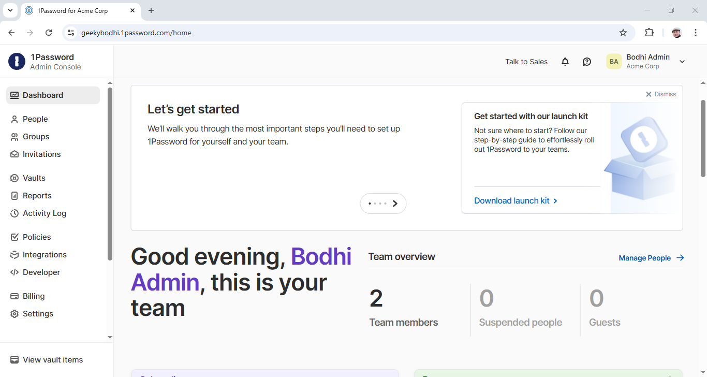The height and width of the screenshot is (377, 707).
Task: Open Groups from the sidebar
Action: click(x=36, y=137)
